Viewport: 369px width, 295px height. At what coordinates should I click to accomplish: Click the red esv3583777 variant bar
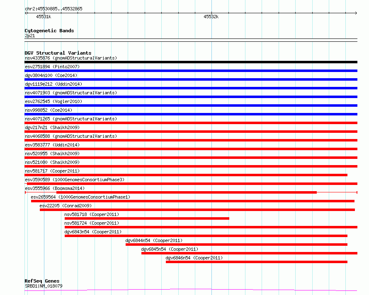(x=191, y=149)
